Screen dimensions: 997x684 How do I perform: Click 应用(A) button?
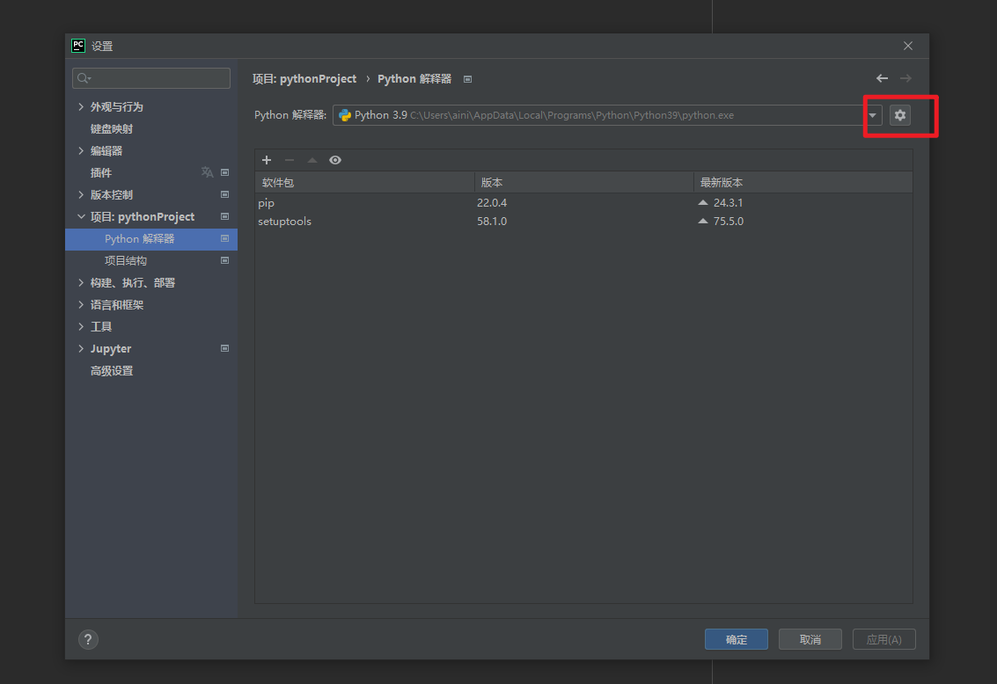883,639
